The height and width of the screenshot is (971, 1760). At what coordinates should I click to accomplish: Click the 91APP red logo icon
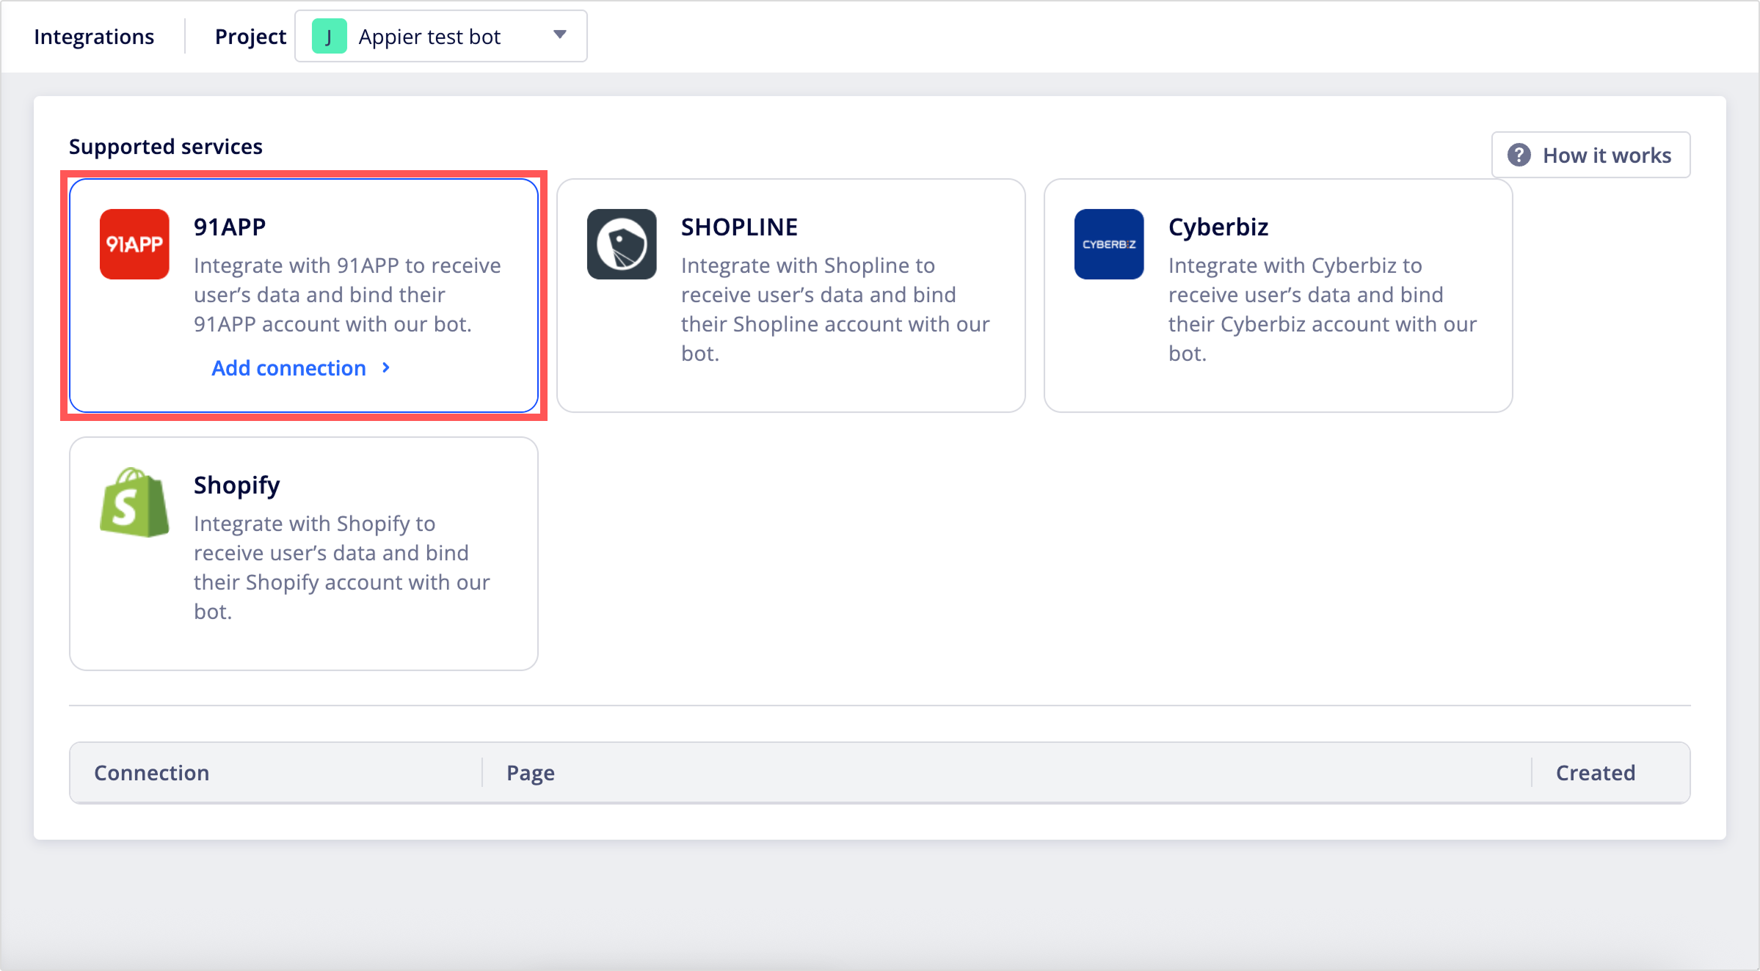[x=134, y=244]
